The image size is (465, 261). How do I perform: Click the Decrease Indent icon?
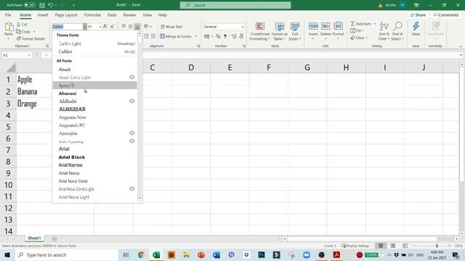point(147,36)
